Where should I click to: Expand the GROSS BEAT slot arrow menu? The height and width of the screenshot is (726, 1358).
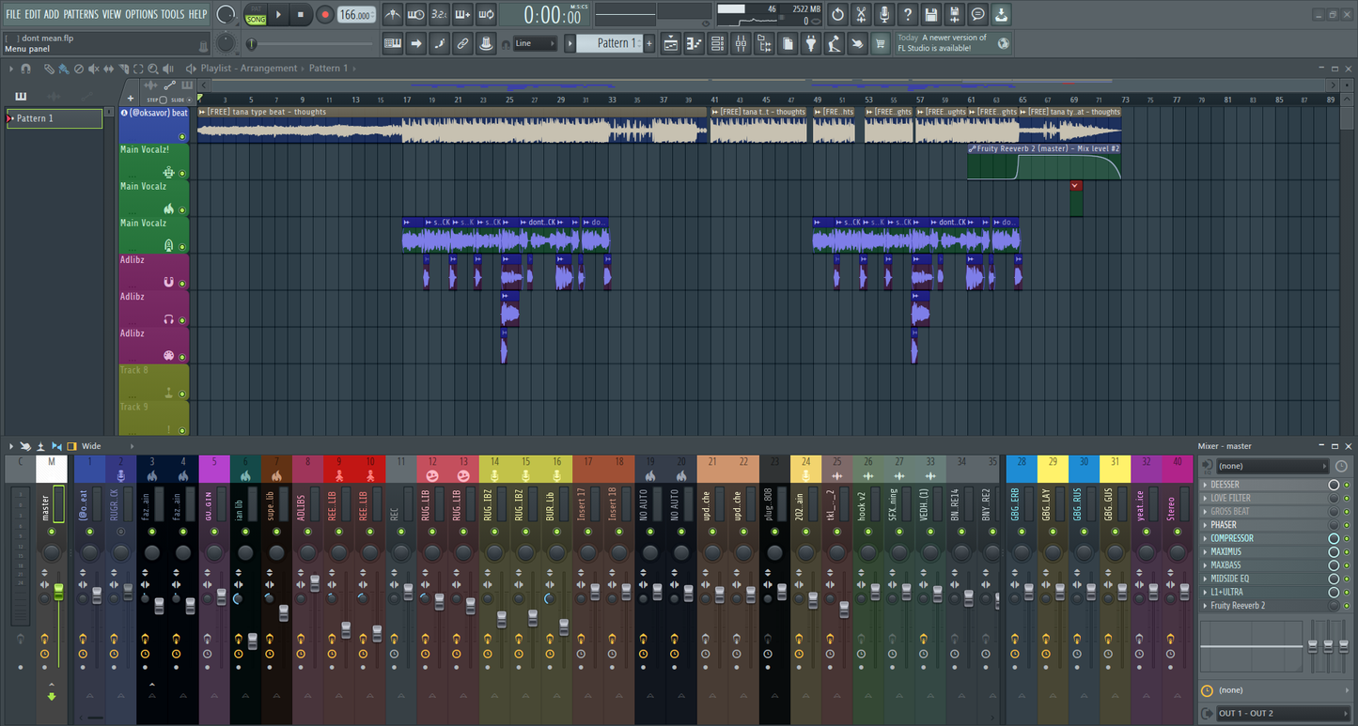click(1205, 512)
